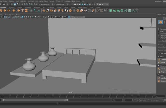Switch to the Rigging shelf tab
Viewport: 166px width, 108px height.
pos(20,8)
